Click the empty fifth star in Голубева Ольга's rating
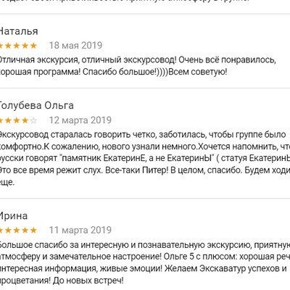The image size is (290, 290). (33, 120)
